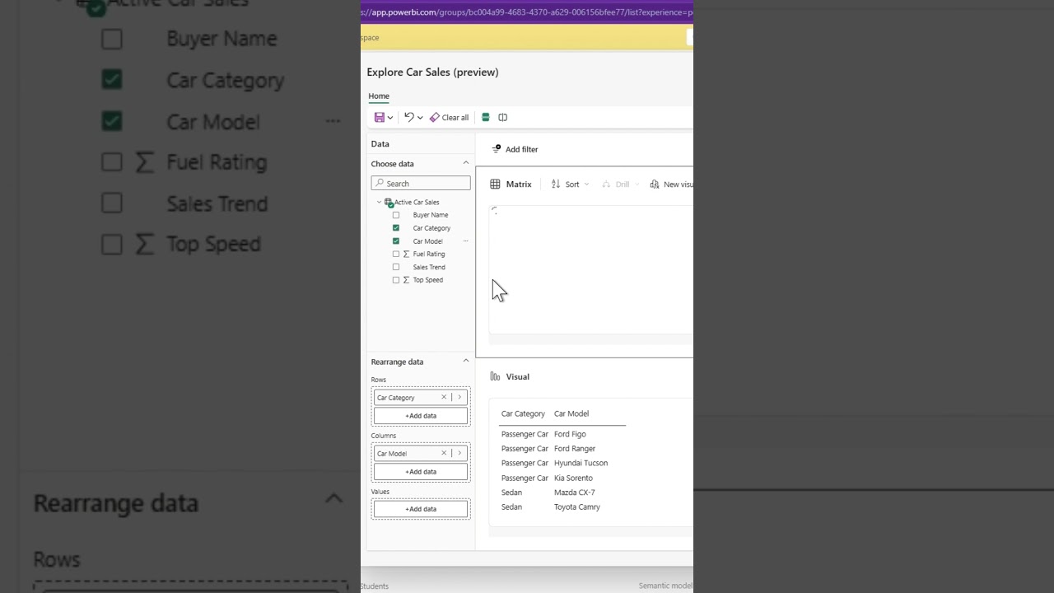Click the sigma icon next to Fuel Rating
This screenshot has height=593, width=1054.
(406, 254)
